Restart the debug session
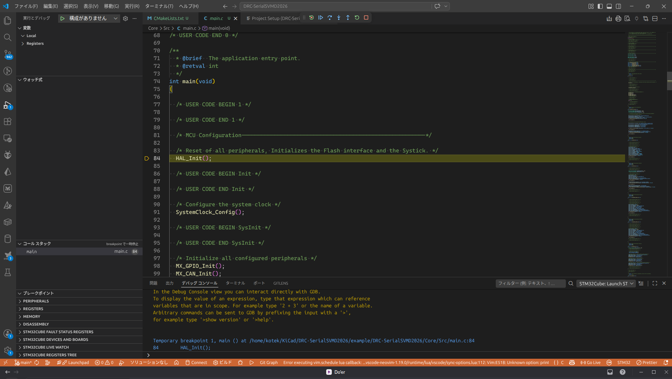 click(x=357, y=17)
